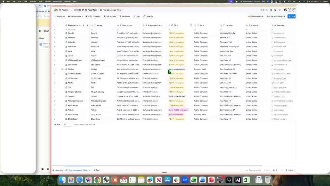Open Trash from the Dock
Screen dimensions: 330x186
(x=268, y=180)
